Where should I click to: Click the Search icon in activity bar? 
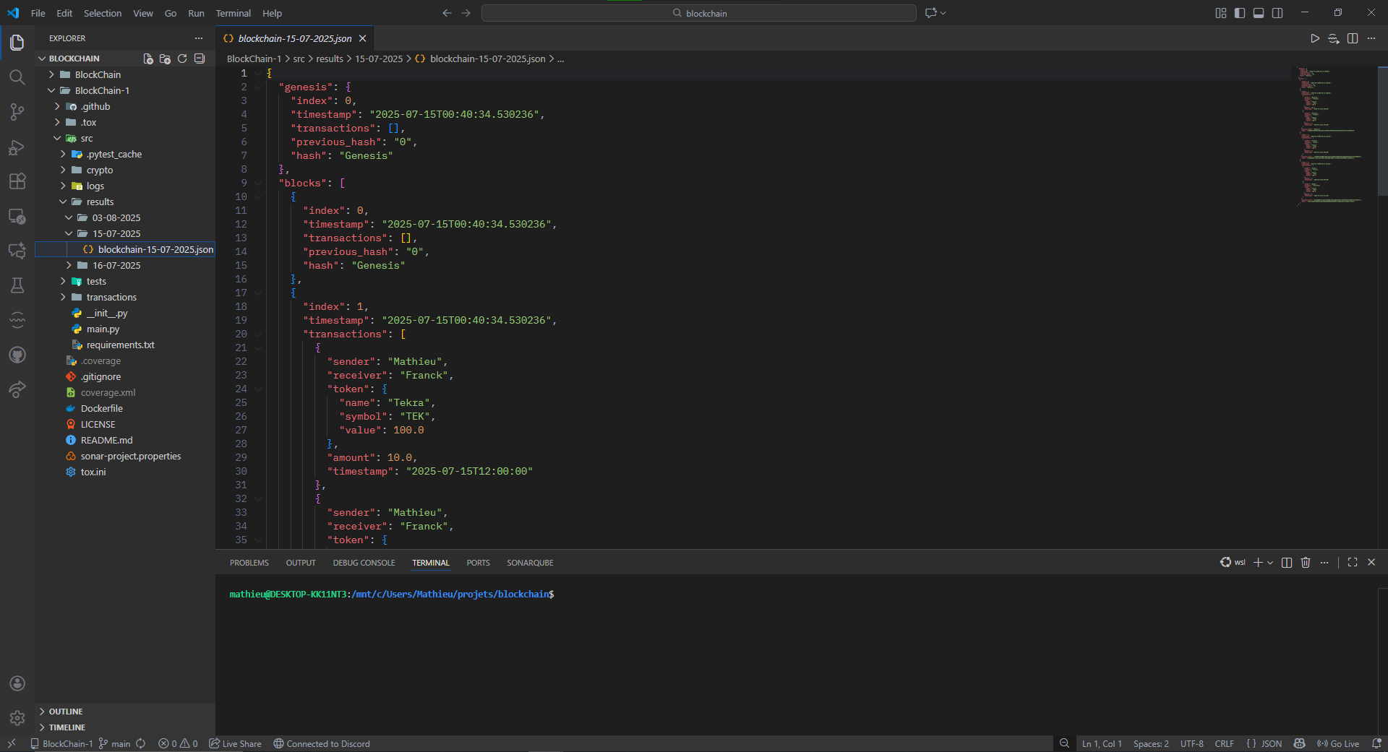point(17,77)
